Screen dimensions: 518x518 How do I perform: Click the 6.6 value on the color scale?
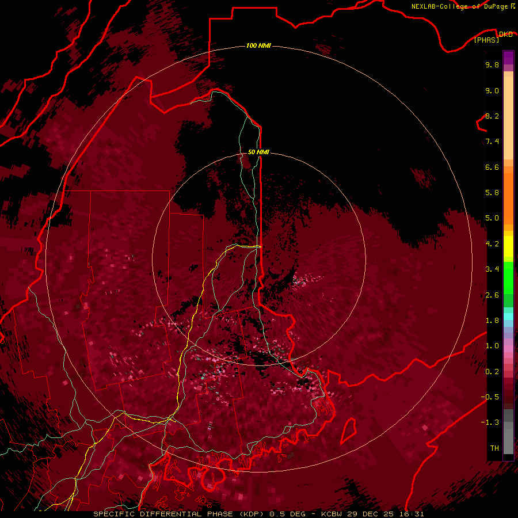point(492,167)
